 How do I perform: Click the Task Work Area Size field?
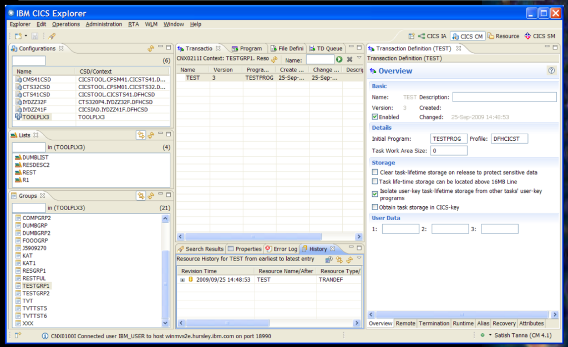(x=448, y=151)
